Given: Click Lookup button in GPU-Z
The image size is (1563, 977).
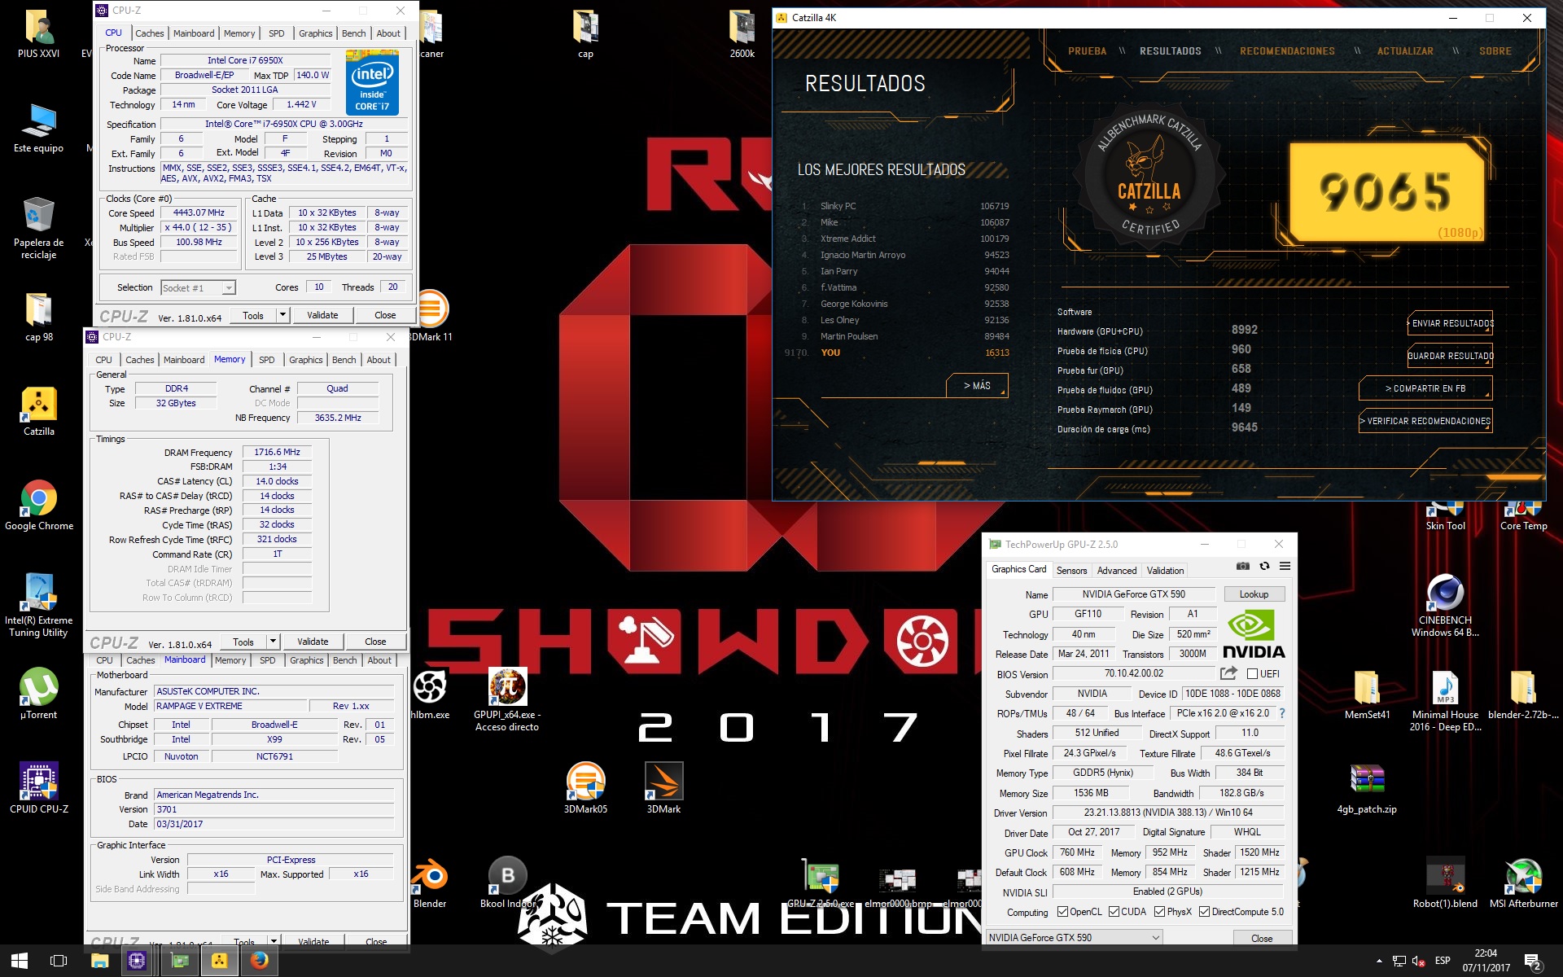Looking at the screenshot, I should click(1254, 594).
